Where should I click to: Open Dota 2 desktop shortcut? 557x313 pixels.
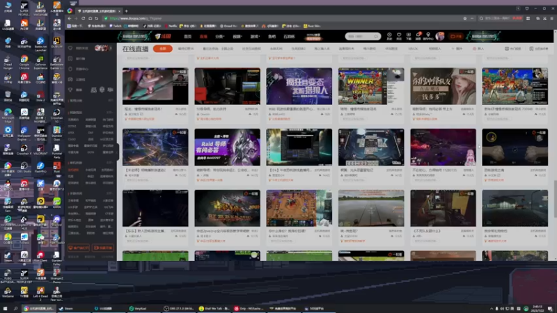click(x=40, y=96)
